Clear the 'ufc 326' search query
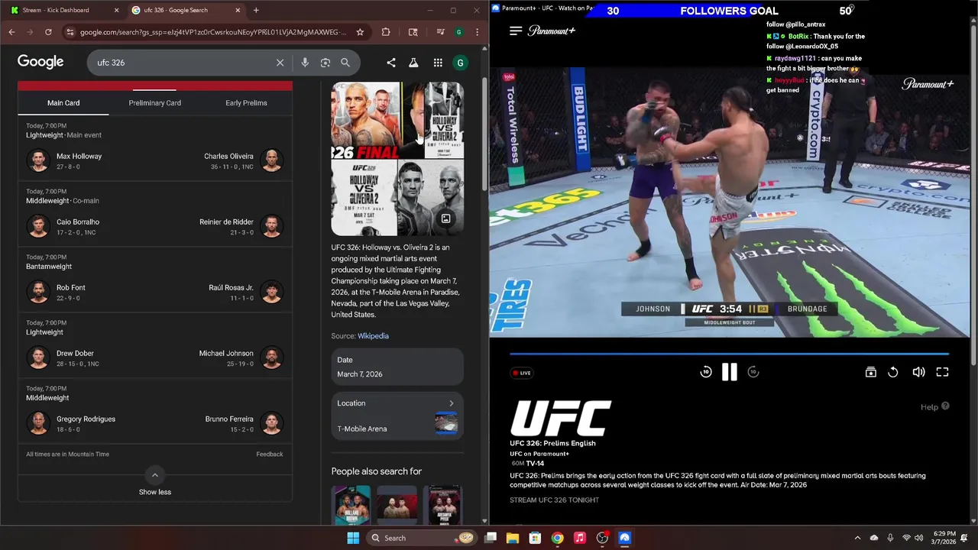 280,63
